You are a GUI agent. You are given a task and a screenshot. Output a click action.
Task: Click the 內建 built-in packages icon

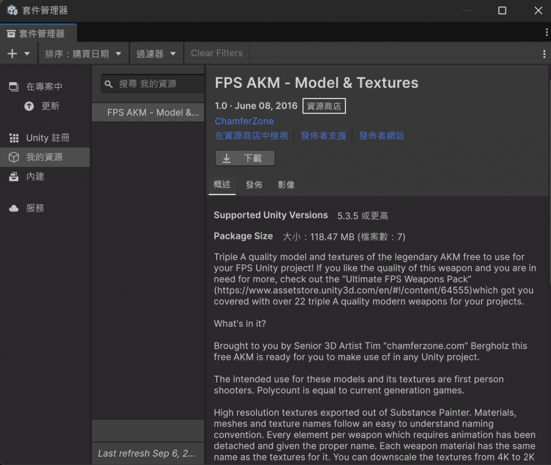click(x=13, y=177)
